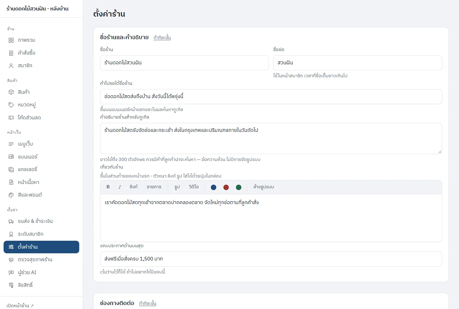Click ทำทีละขั้น link beside ชื่อร้านและคำอธิบาย
459x309 pixels.
(x=162, y=37)
